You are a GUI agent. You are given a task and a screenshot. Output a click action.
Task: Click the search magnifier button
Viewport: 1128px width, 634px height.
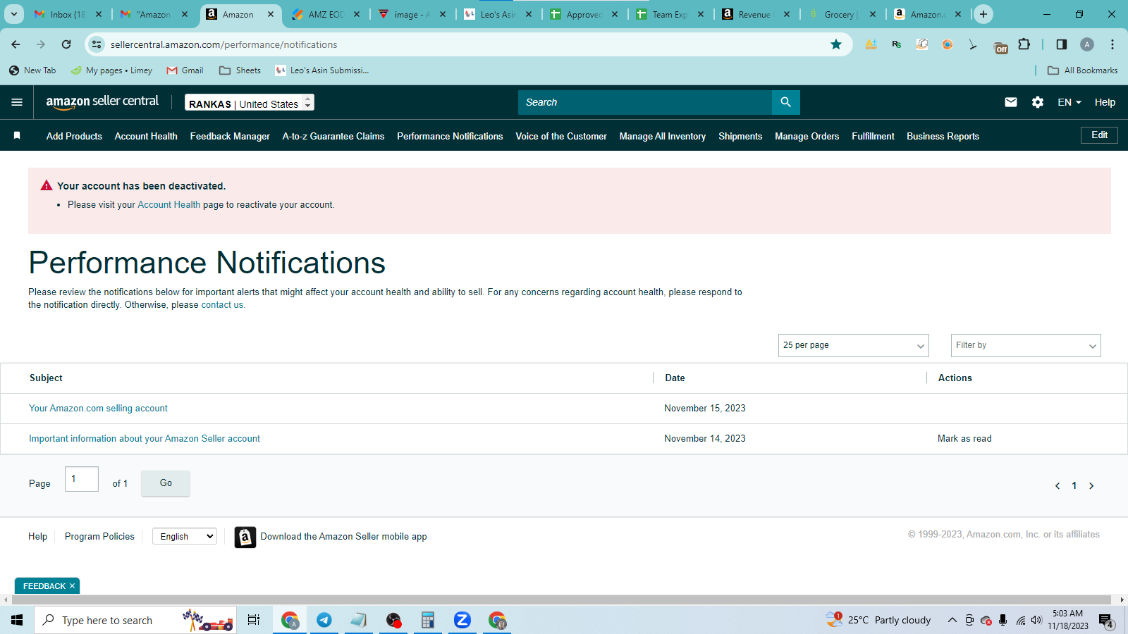[x=785, y=102]
